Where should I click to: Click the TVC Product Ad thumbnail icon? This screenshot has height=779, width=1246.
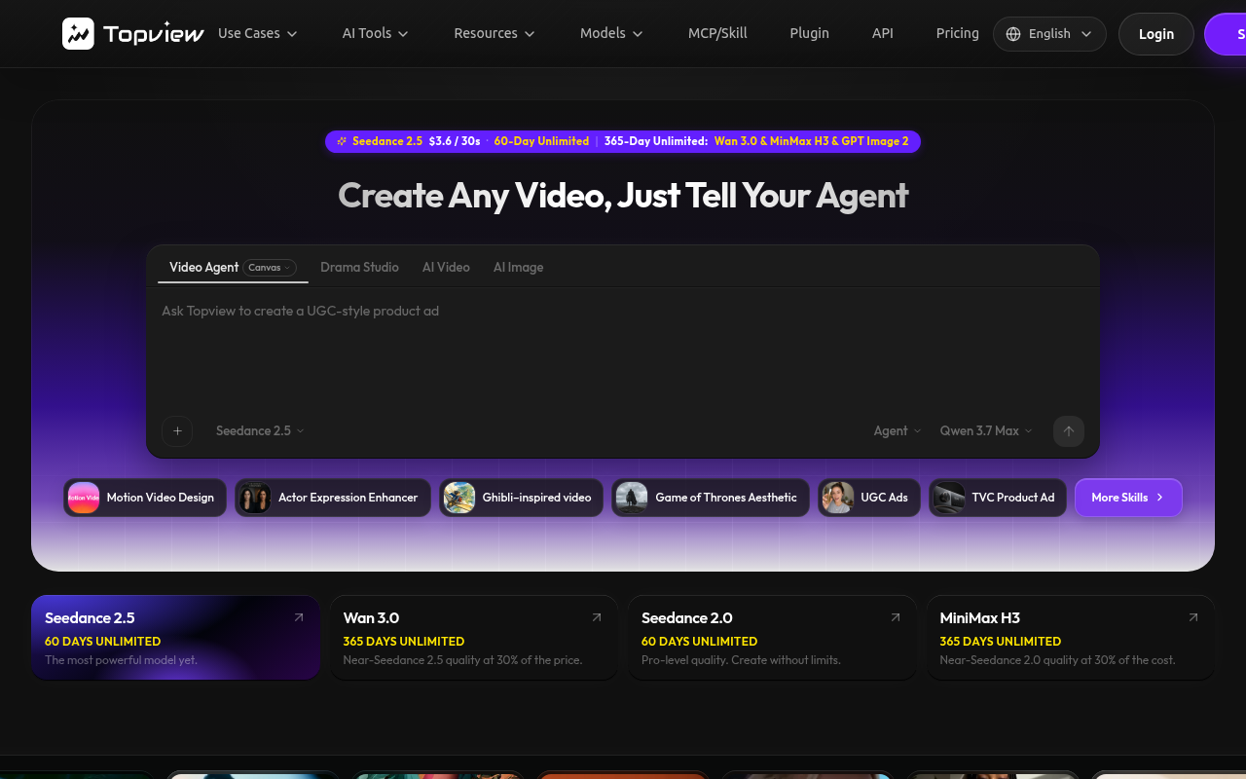(x=949, y=498)
